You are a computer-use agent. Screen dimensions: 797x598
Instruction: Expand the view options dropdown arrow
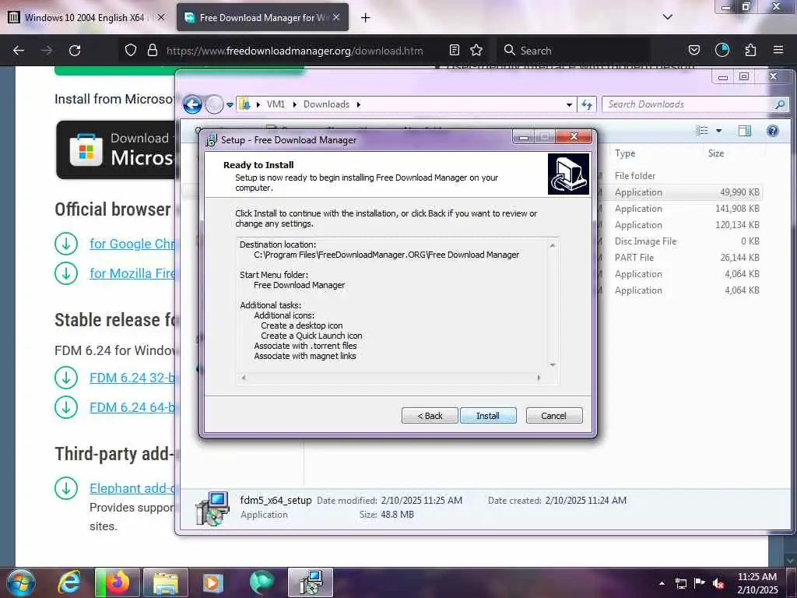tap(718, 131)
